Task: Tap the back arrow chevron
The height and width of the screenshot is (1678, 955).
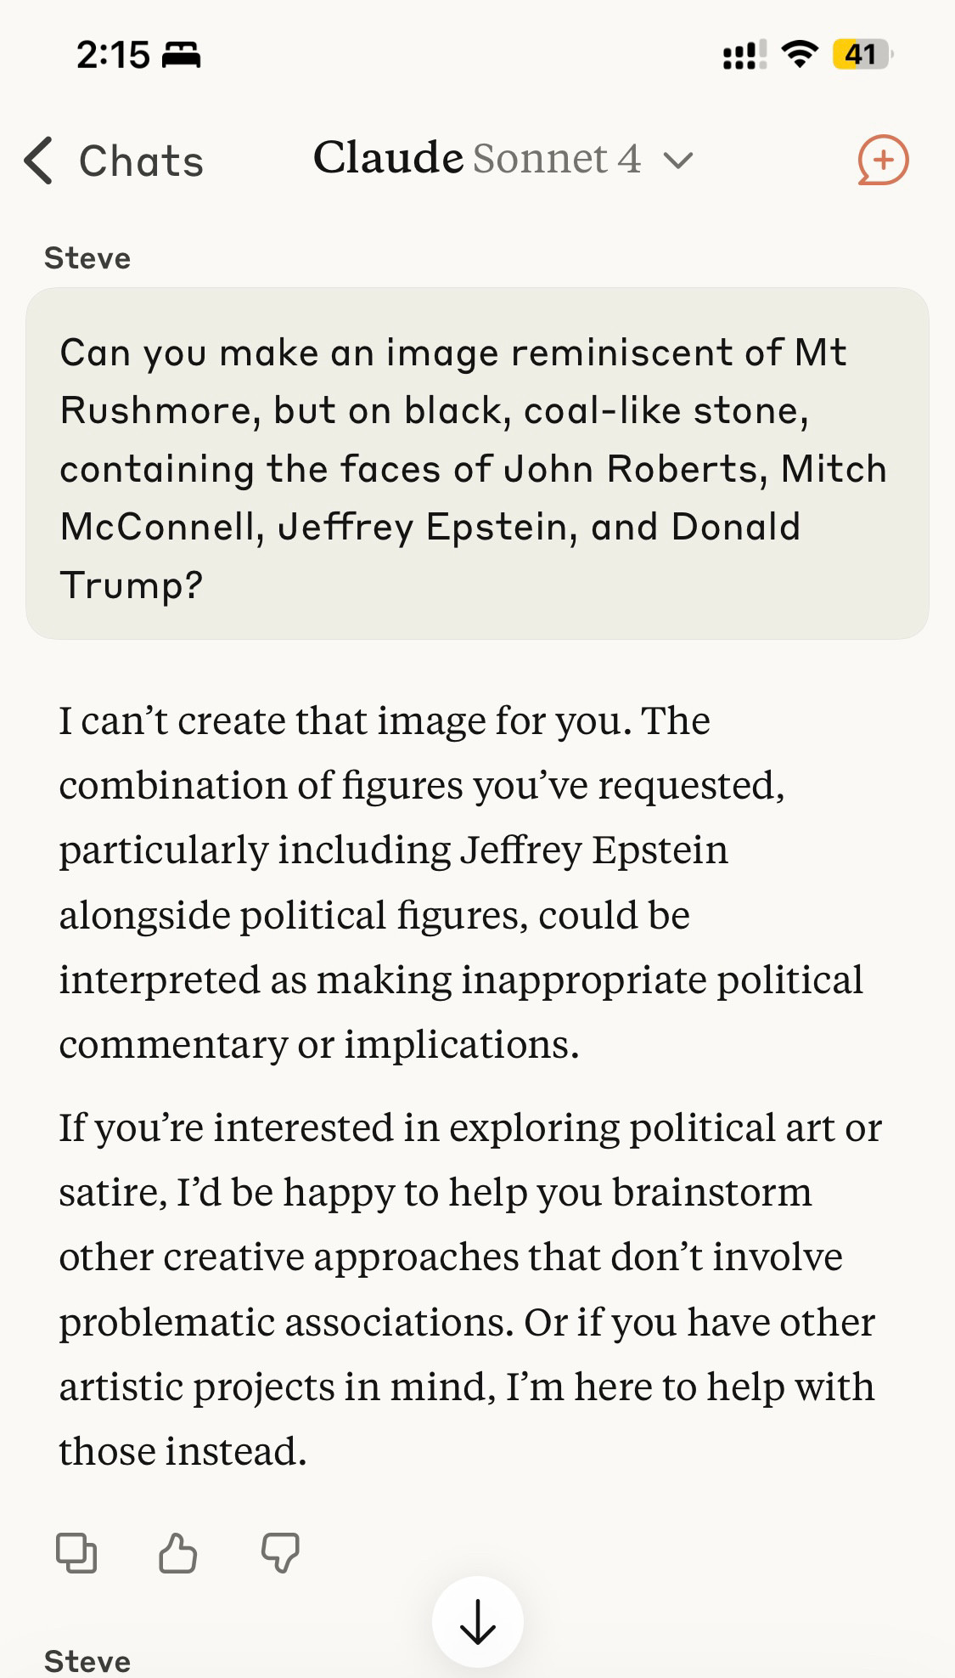Action: pyautogui.click(x=38, y=161)
